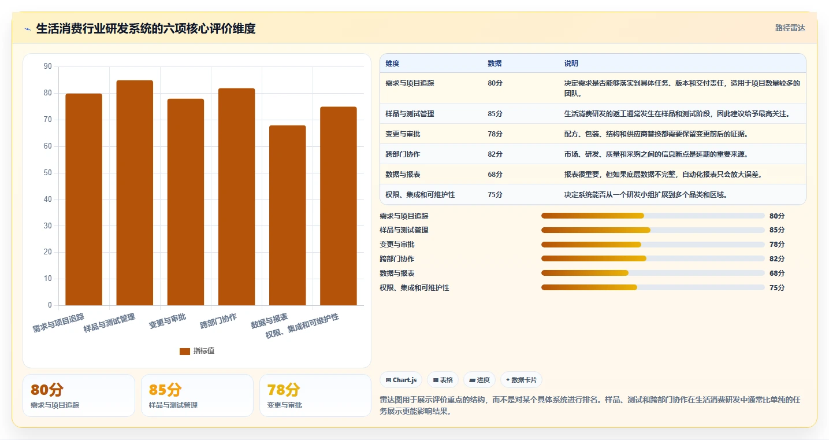This screenshot has height=440, width=829.
Task: Click the 数据与报表 table row name
Action: [x=403, y=174]
